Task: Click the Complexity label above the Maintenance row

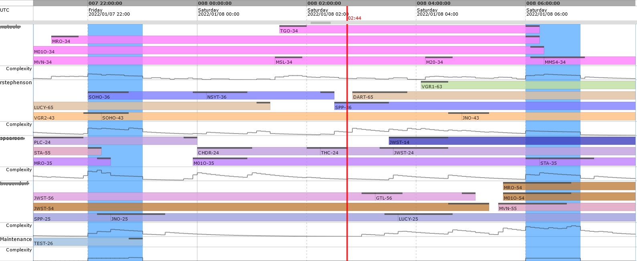Action: [19, 225]
